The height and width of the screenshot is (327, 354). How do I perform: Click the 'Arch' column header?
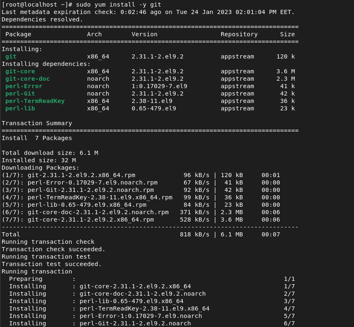(94, 34)
